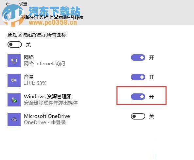Click the 网络 network computer icon tile

point(14,61)
